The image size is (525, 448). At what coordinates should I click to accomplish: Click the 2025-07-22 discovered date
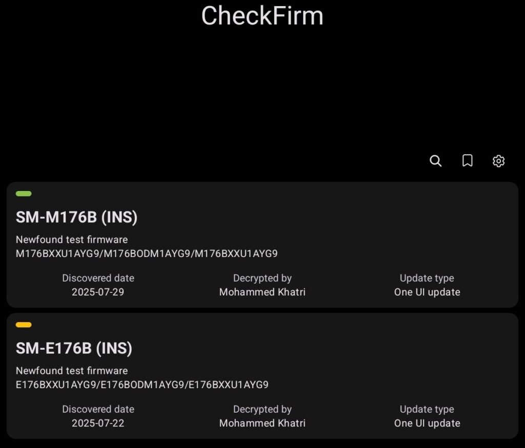(x=98, y=423)
